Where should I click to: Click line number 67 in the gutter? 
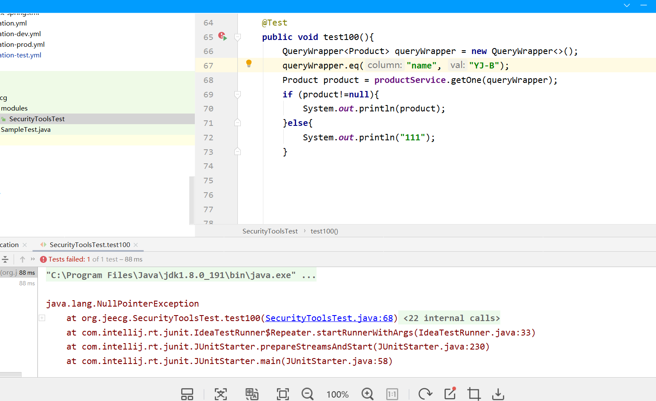click(208, 65)
